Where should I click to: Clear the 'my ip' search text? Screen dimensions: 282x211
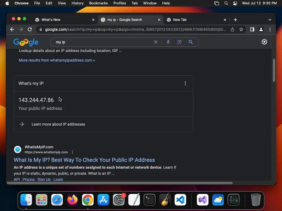tap(156, 42)
